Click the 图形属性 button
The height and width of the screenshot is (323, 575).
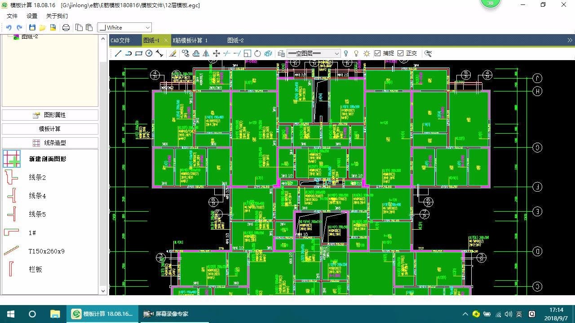click(50, 115)
